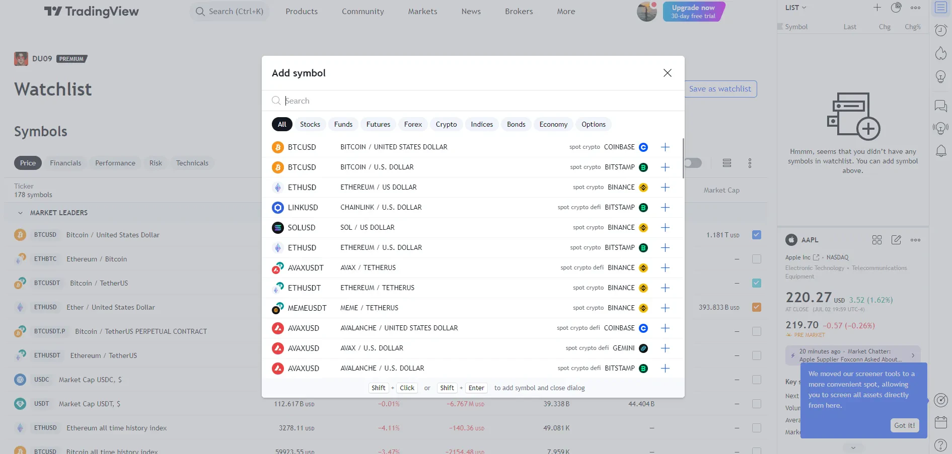The image size is (952, 454).
Task: Click Upgrade now button
Action: pos(693,12)
